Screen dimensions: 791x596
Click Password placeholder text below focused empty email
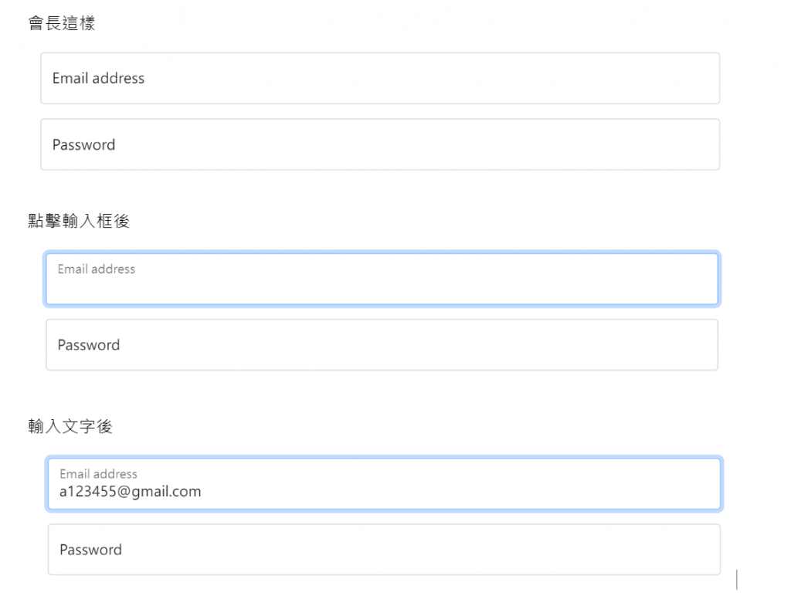[89, 345]
